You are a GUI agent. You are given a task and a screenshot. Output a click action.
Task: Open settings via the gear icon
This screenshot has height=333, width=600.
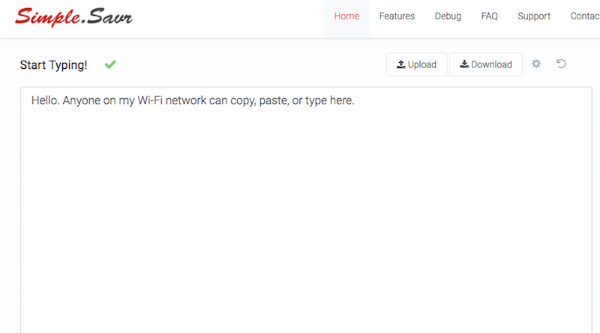click(536, 64)
